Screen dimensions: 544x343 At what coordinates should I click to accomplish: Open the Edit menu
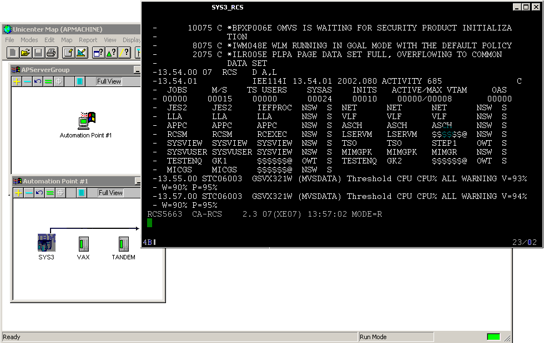pos(49,40)
